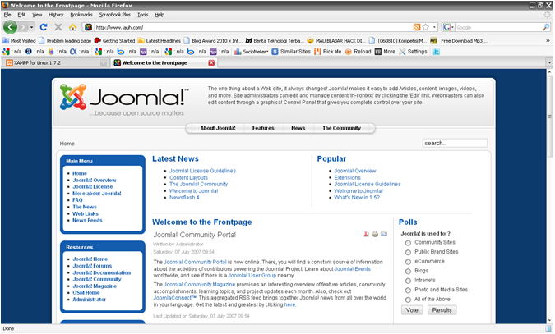The height and width of the screenshot is (334, 555).
Task: Click the site favicon in the address bar
Action: (89, 27)
